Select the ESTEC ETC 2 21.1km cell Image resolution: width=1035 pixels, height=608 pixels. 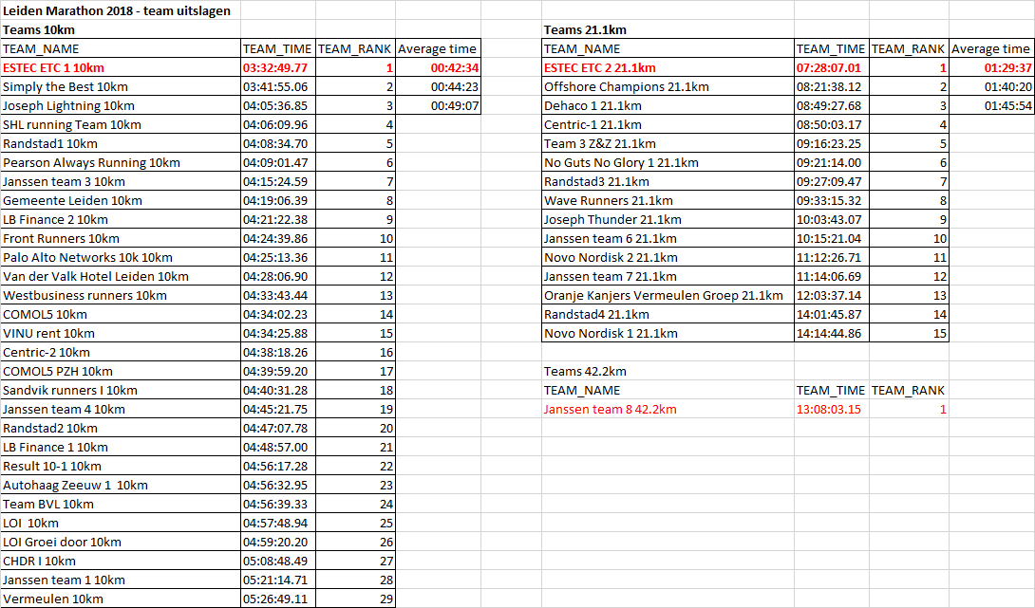pyautogui.click(x=599, y=67)
